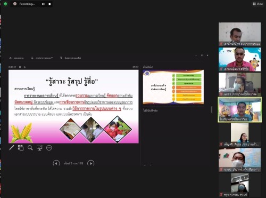Activate the zoom into slide magnifier
Viewport: 266px width, 198px height.
tap(30, 148)
